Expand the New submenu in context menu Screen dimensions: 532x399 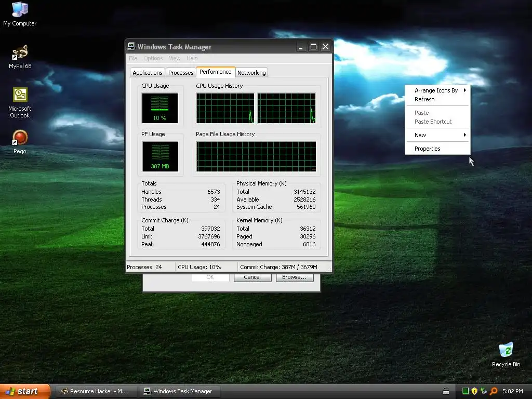pos(437,135)
